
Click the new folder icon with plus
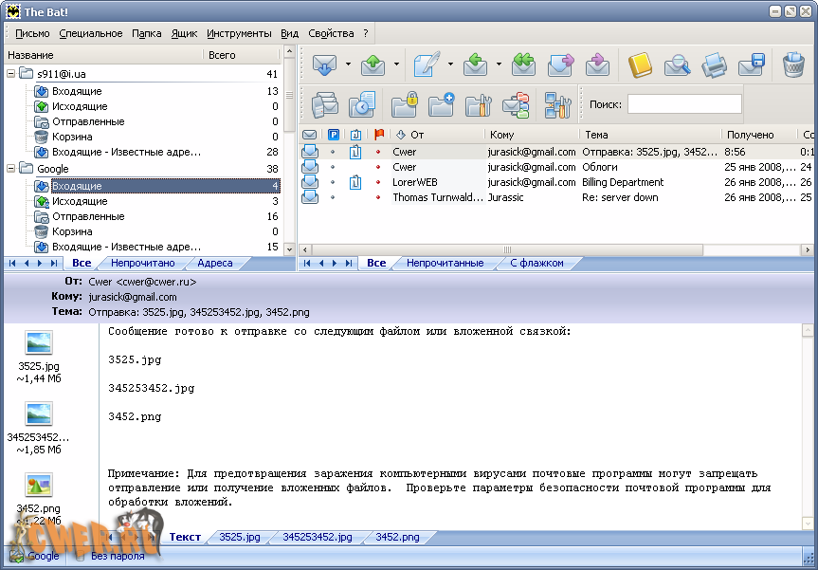[441, 103]
